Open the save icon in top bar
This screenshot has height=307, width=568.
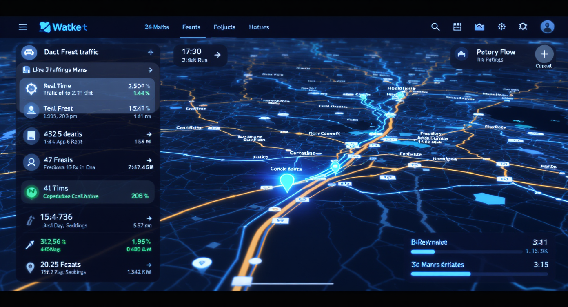(457, 27)
